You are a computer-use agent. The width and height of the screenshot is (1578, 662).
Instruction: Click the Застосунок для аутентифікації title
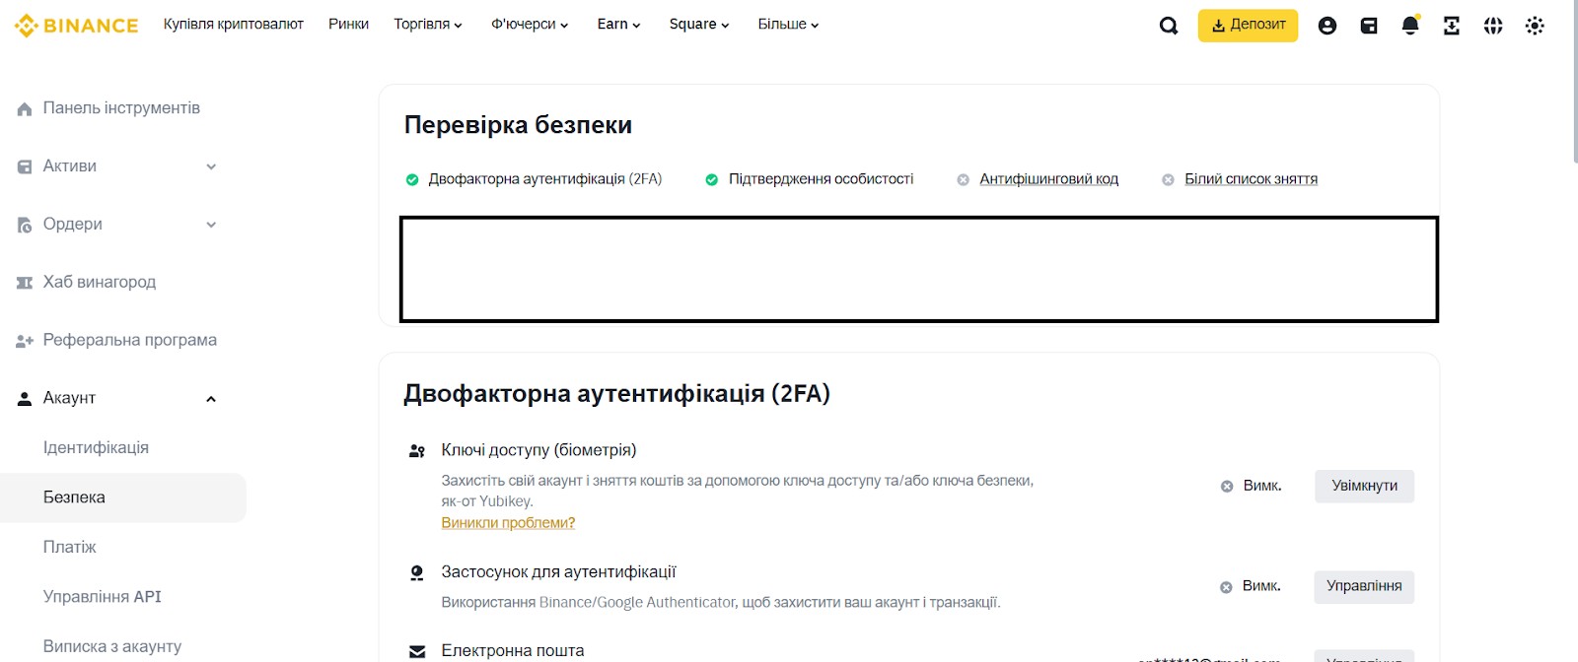pos(558,572)
